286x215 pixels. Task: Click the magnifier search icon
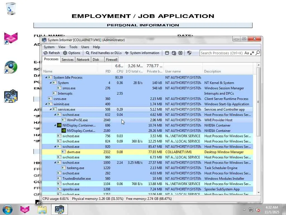tap(258, 53)
